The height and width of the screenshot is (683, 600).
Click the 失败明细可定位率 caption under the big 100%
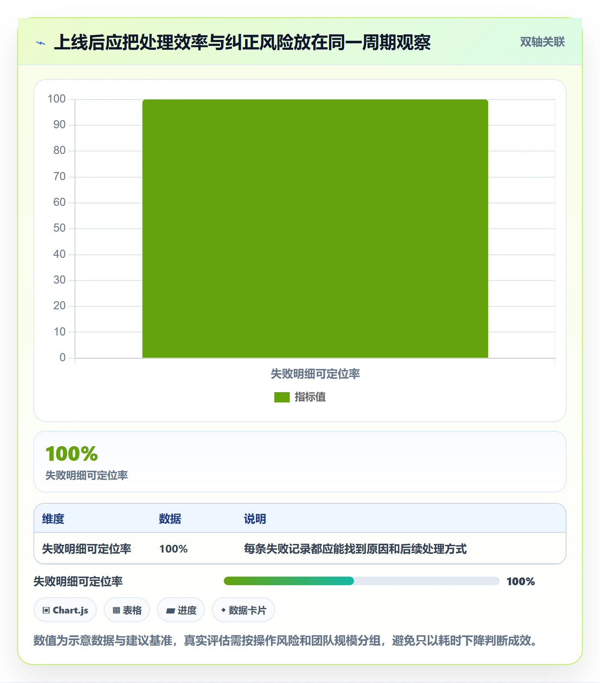87,475
